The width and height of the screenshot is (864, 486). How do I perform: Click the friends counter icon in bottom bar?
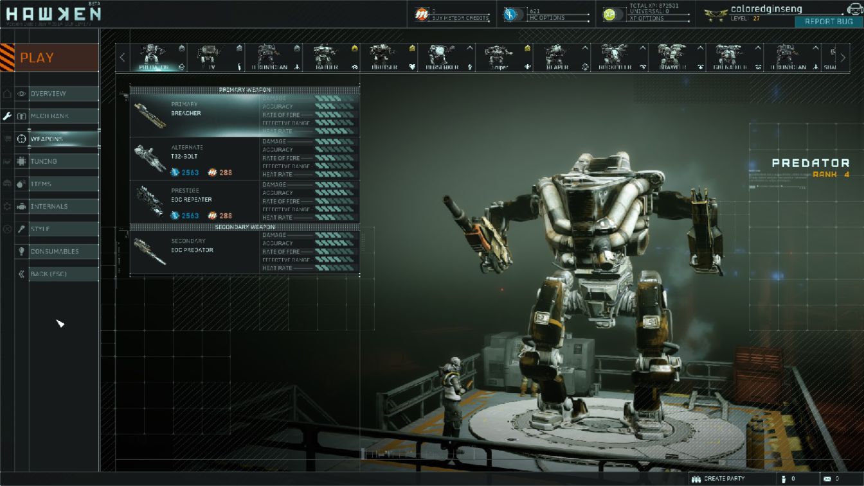click(x=784, y=479)
